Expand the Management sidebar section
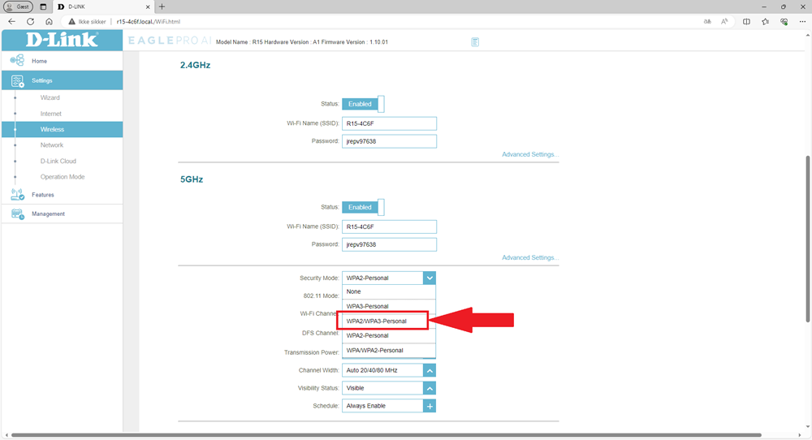This screenshot has height=440, width=812. coord(48,214)
